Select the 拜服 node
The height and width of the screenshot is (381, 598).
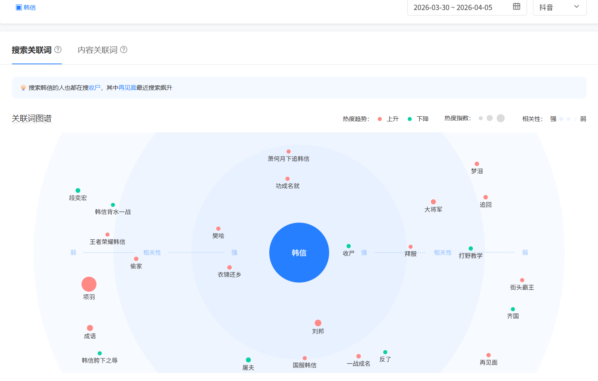pyautogui.click(x=411, y=247)
